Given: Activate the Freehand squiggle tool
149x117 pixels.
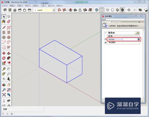Looking at the screenshot, I should tap(9, 27).
